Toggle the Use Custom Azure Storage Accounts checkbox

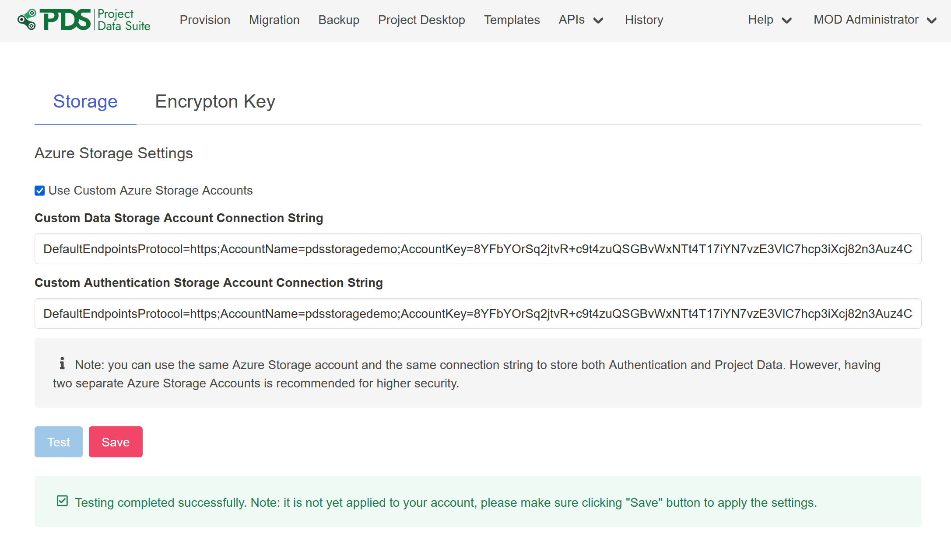click(39, 191)
